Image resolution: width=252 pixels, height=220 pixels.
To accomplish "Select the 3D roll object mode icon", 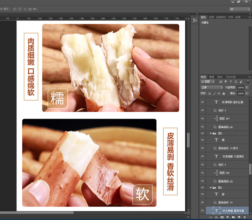I will [20, 9].
